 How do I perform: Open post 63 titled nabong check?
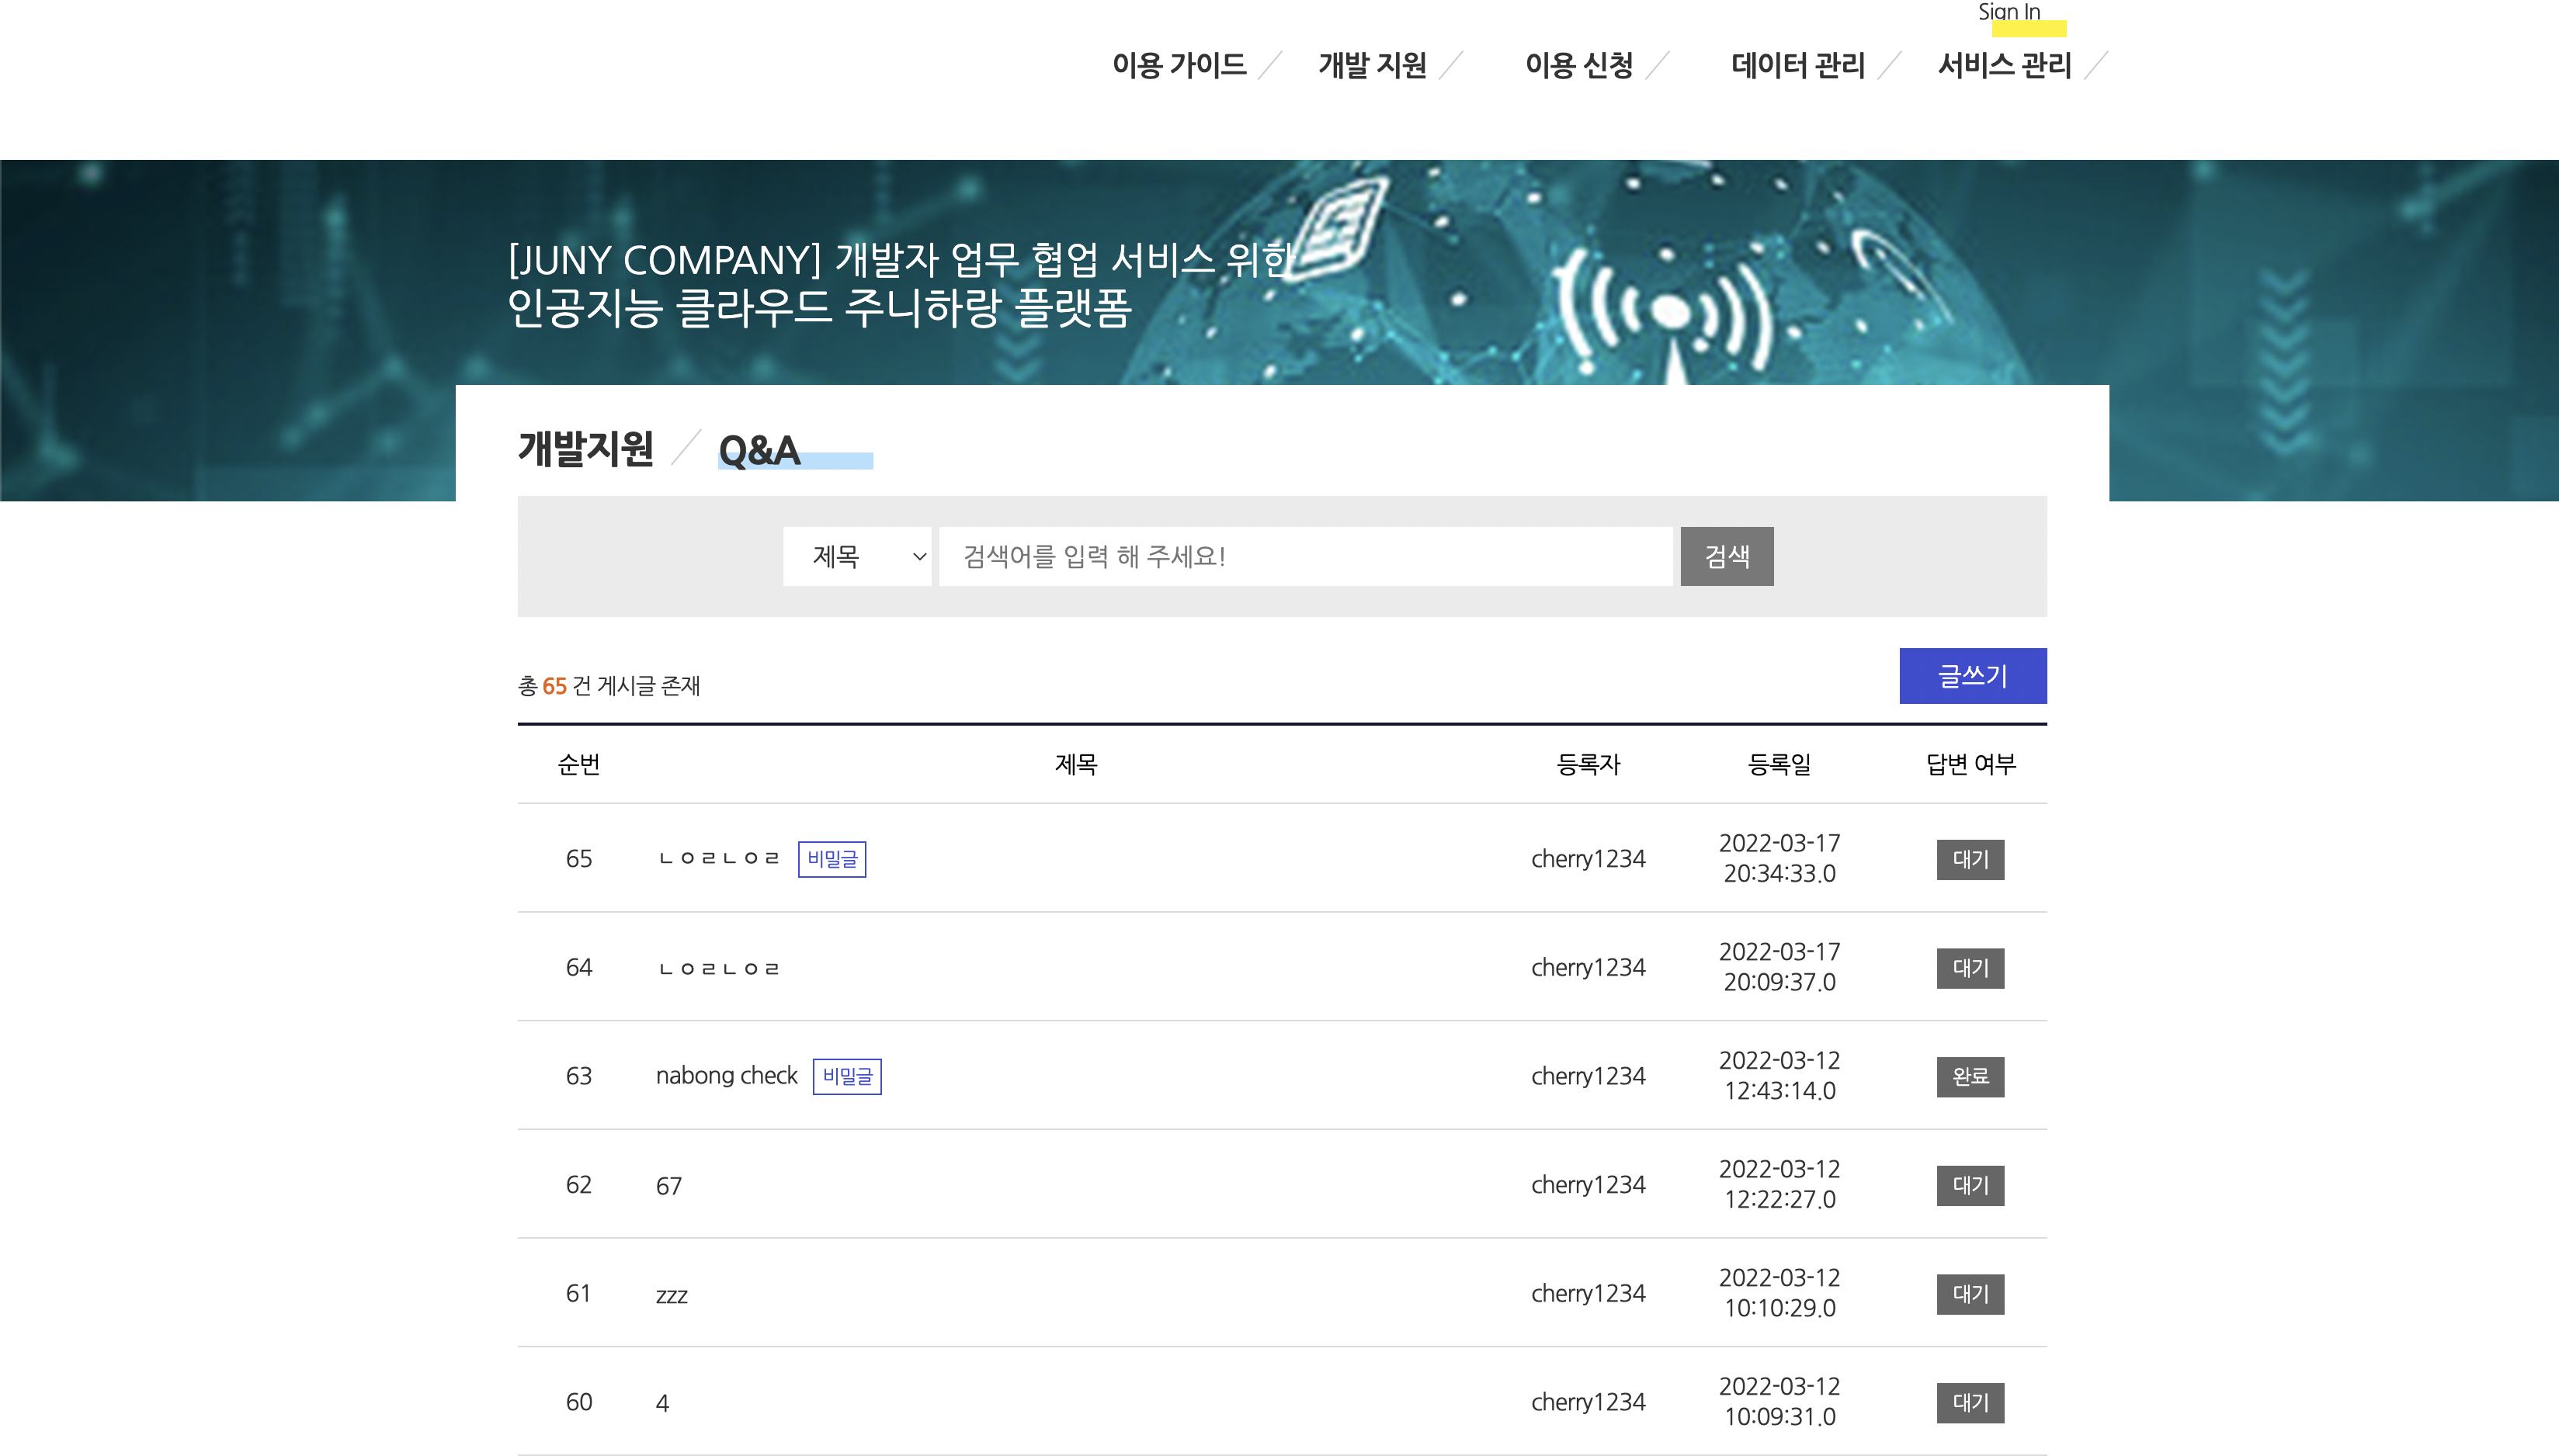click(x=726, y=1076)
